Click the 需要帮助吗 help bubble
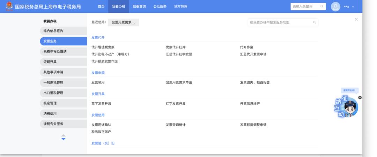Screen dimensions: 377x157 click(x=349, y=90)
